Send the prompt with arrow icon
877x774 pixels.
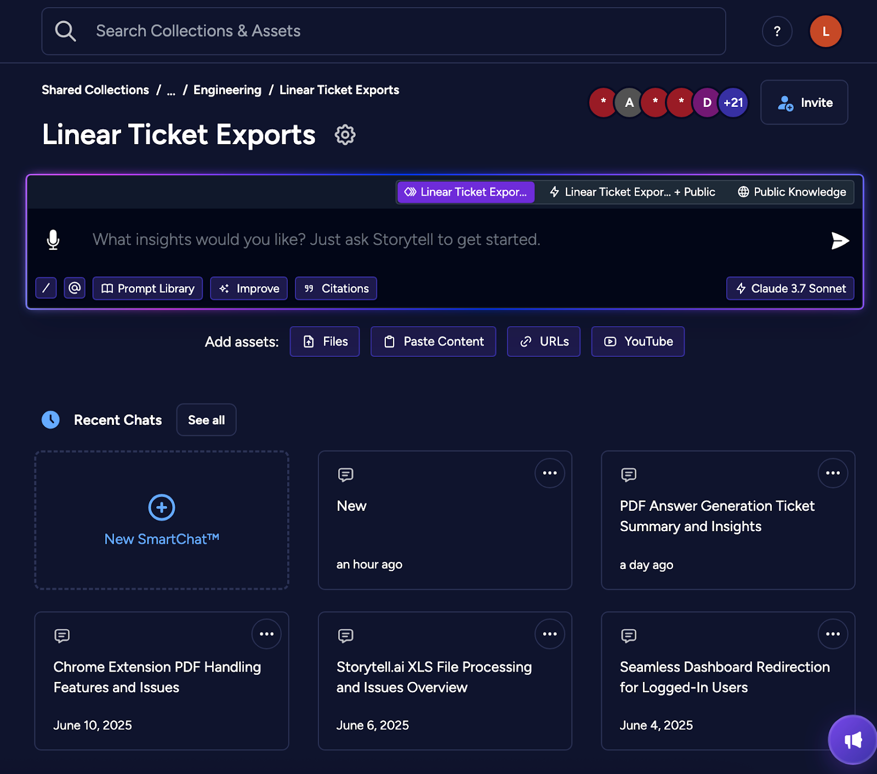point(840,240)
